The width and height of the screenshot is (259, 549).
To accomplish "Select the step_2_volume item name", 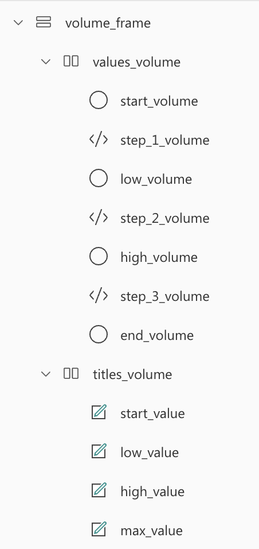I will (x=165, y=218).
